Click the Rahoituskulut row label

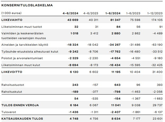[12, 92]
